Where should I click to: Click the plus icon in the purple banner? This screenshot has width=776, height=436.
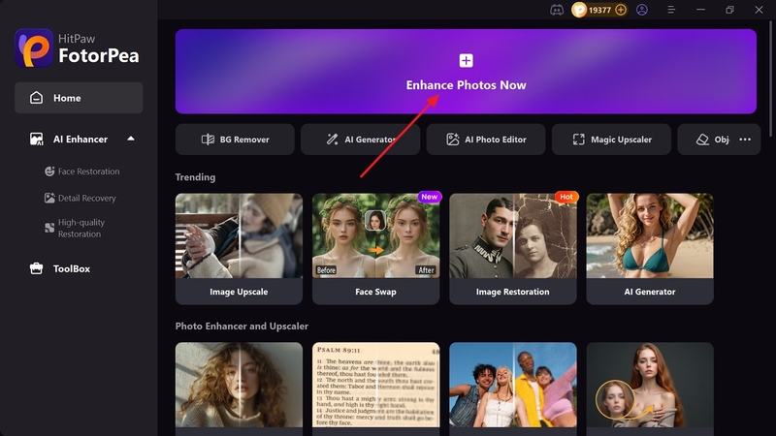466,60
